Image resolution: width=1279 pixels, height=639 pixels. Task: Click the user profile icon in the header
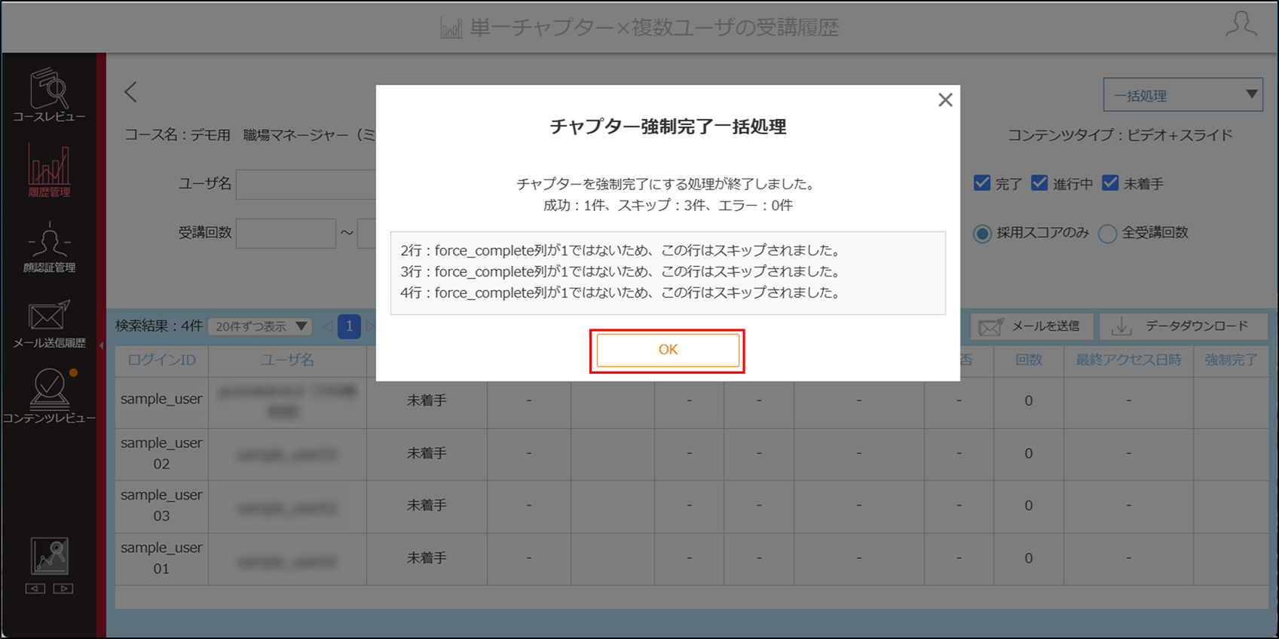1241,24
